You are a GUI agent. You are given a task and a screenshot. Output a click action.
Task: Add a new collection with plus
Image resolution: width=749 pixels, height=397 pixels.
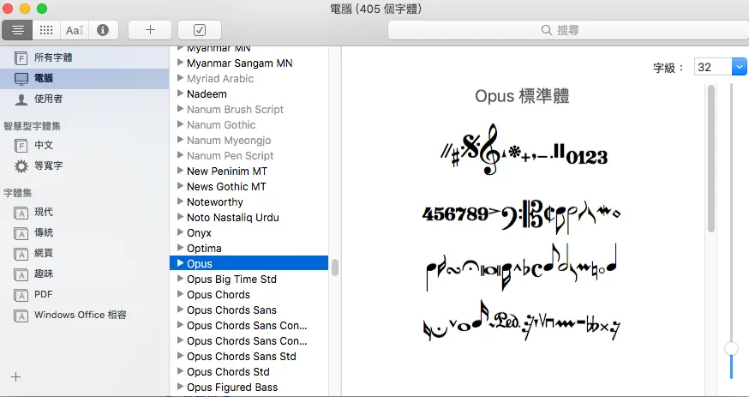click(x=15, y=377)
